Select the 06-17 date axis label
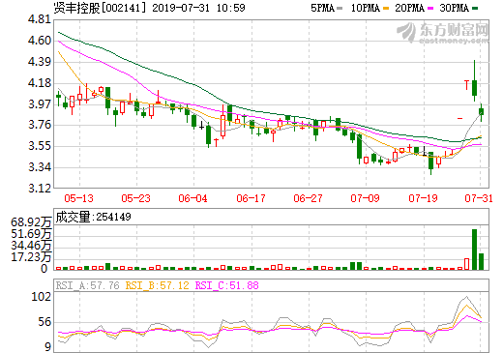 pos(251,198)
